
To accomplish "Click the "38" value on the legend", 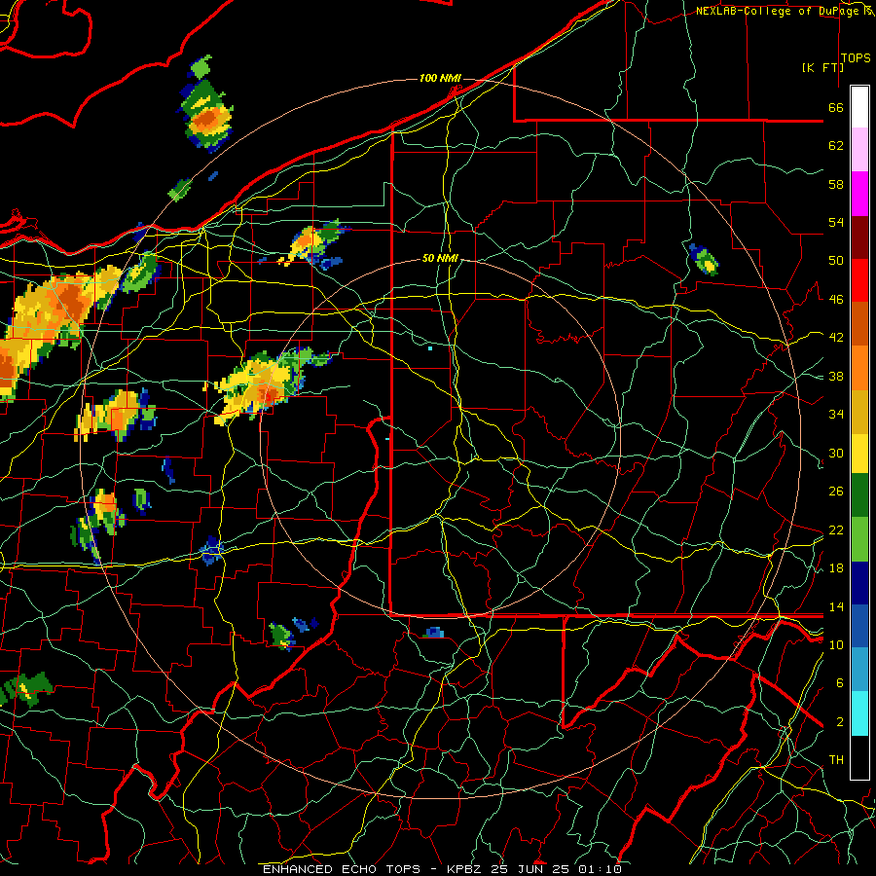I will (x=836, y=376).
